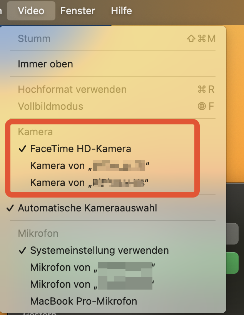Click the gray button above the green one
244x315 pixels.
click(x=235, y=234)
